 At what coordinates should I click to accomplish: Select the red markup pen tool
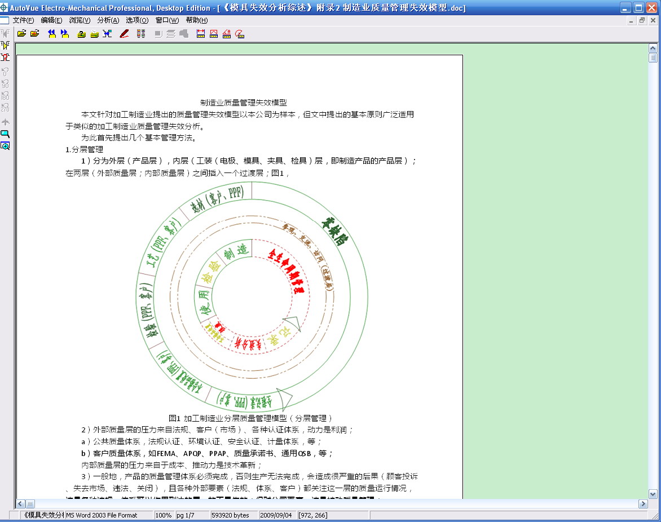point(124,34)
